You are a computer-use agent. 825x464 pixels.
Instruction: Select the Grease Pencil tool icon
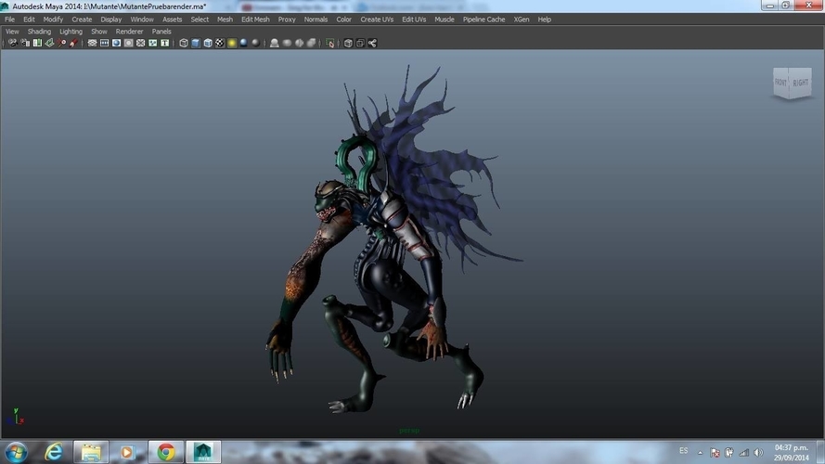pyautogui.click(x=73, y=43)
